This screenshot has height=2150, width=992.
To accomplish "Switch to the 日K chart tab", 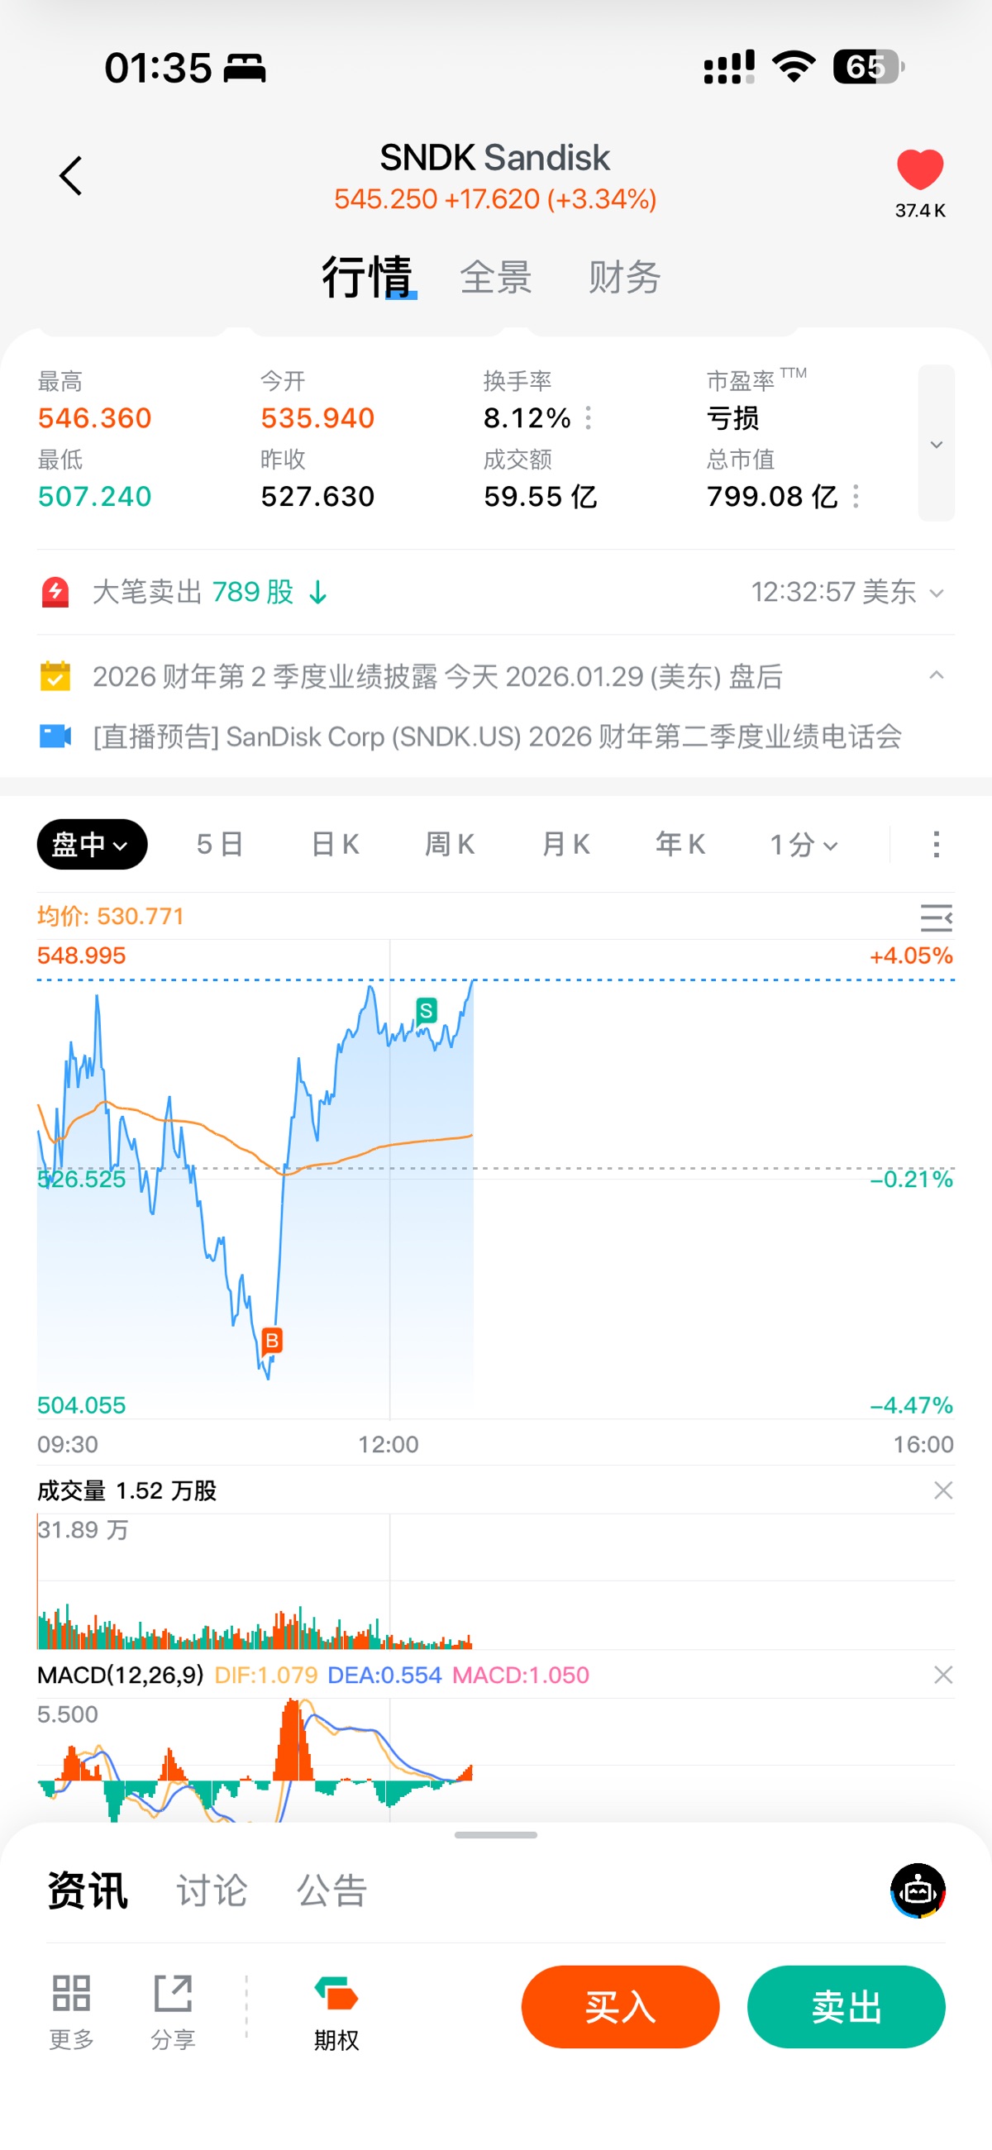I will [335, 844].
